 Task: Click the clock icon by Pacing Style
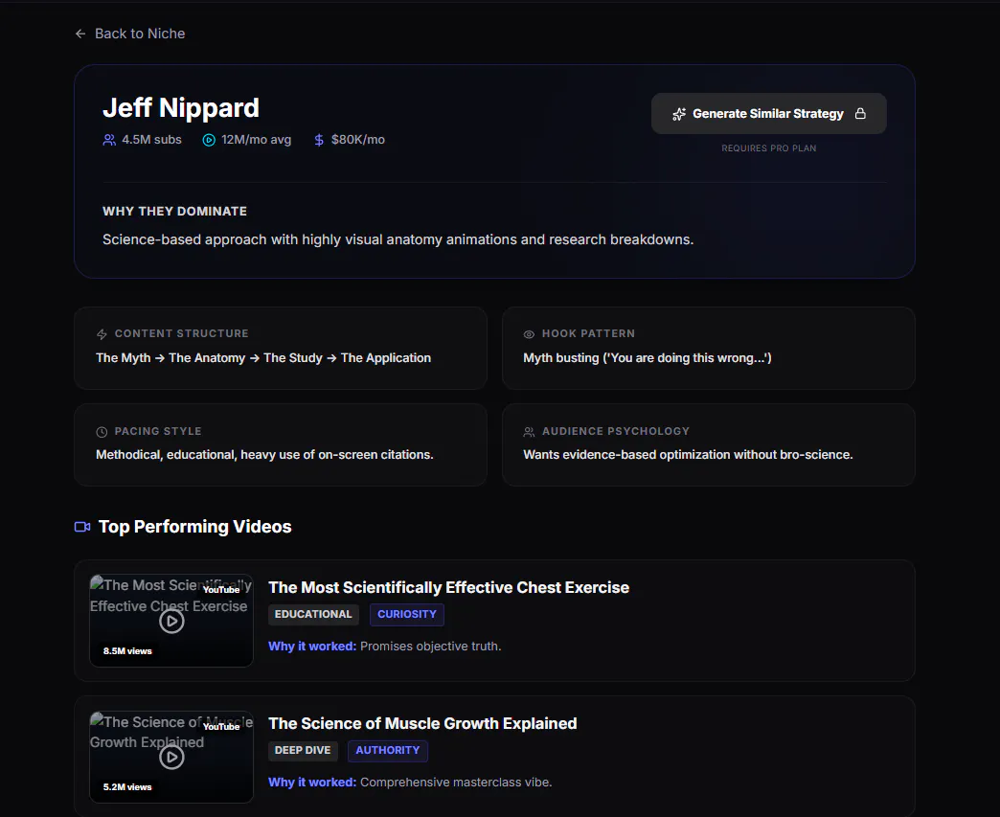[102, 432]
